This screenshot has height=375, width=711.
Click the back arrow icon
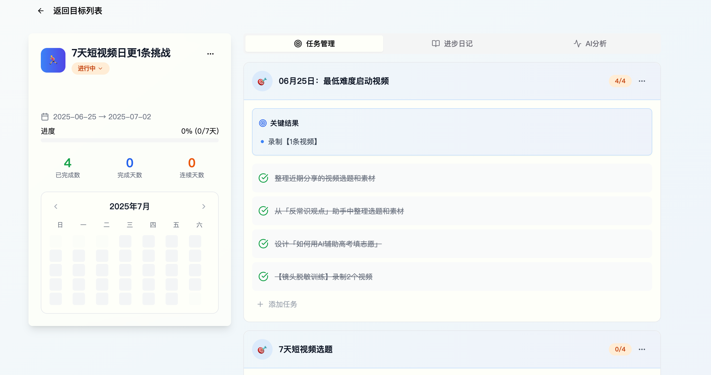[41, 11]
